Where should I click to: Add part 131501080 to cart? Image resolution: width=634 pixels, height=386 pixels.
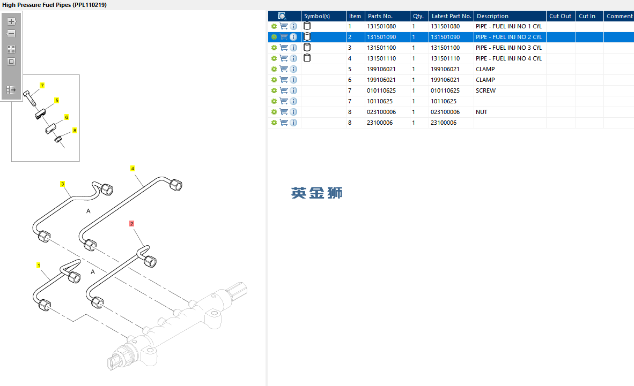(x=284, y=26)
